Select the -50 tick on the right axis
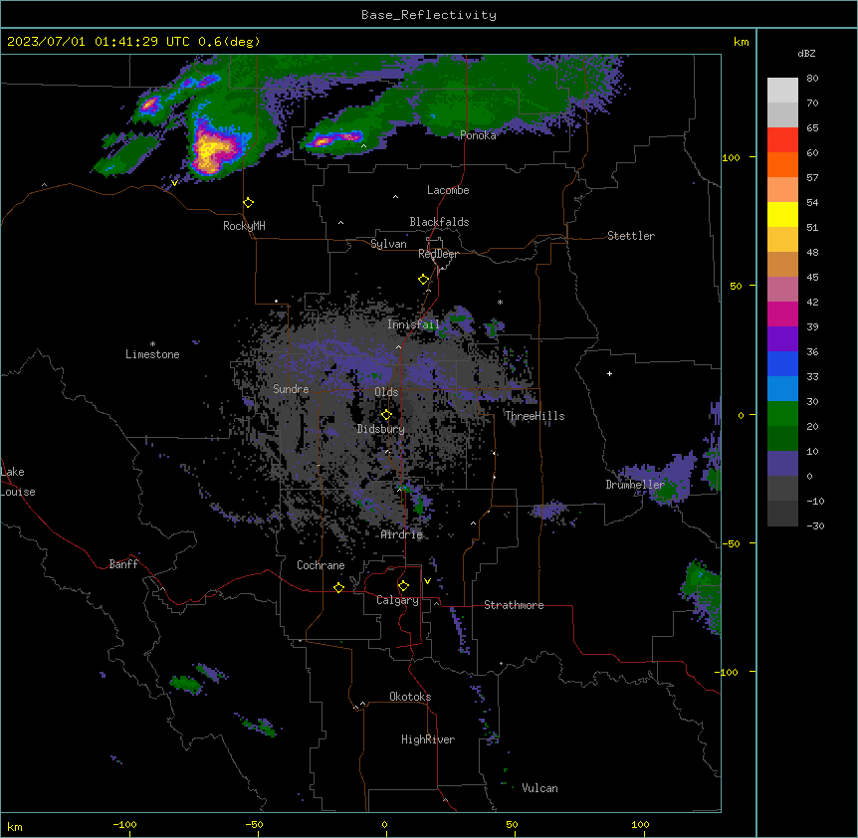The height and width of the screenshot is (838, 858). (731, 543)
